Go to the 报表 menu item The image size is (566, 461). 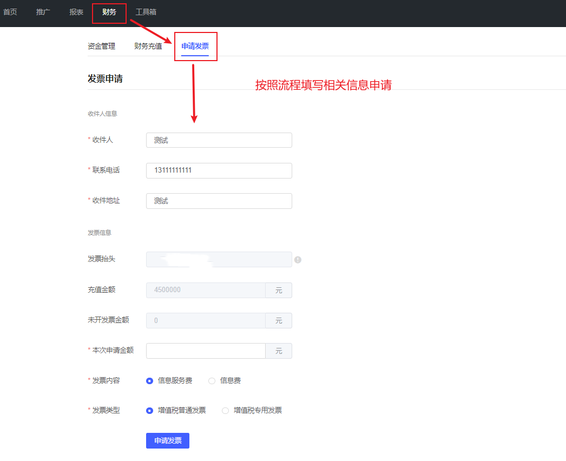[x=76, y=12]
